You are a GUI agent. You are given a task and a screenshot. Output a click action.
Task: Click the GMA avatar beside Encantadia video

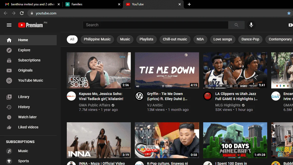[x=276, y=96]
